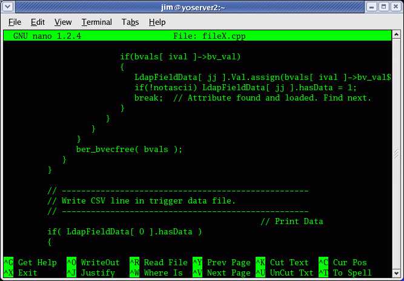Open the Terminal menu

[x=97, y=22]
